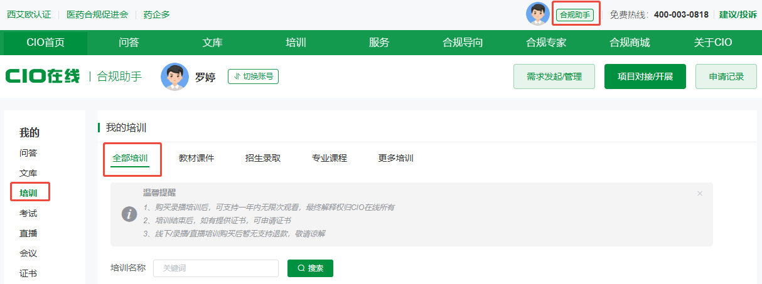Open 需求发起/管理
762x284 pixels.
554,76
